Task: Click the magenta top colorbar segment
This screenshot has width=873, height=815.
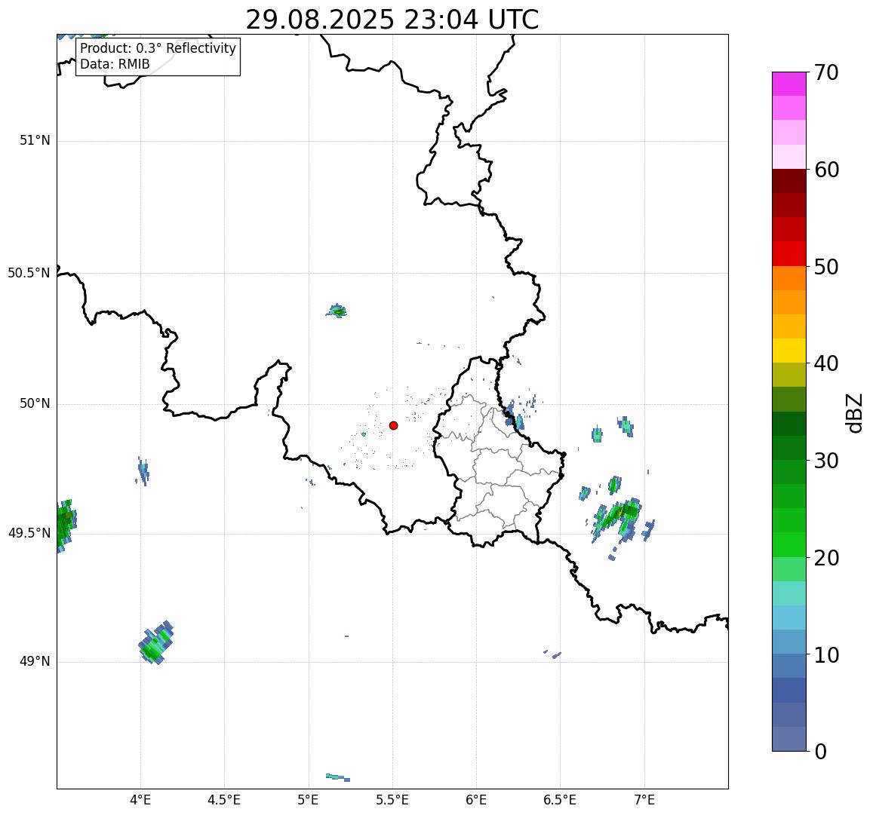Action: (x=789, y=84)
